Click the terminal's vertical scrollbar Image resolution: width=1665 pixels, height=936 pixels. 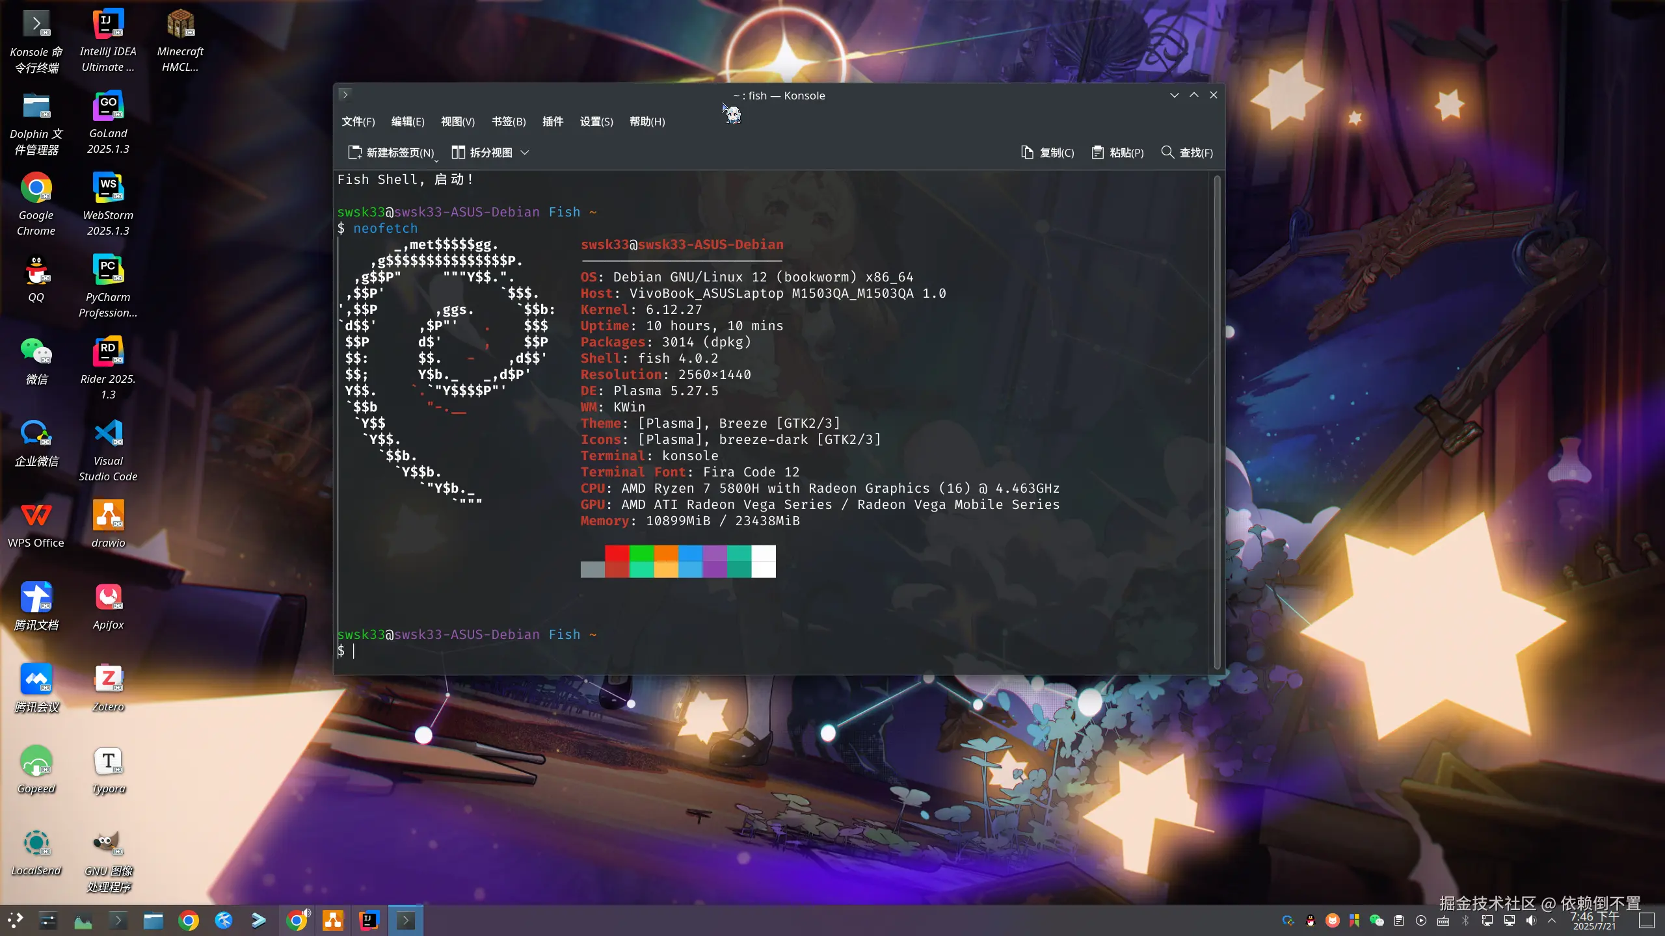(1216, 422)
